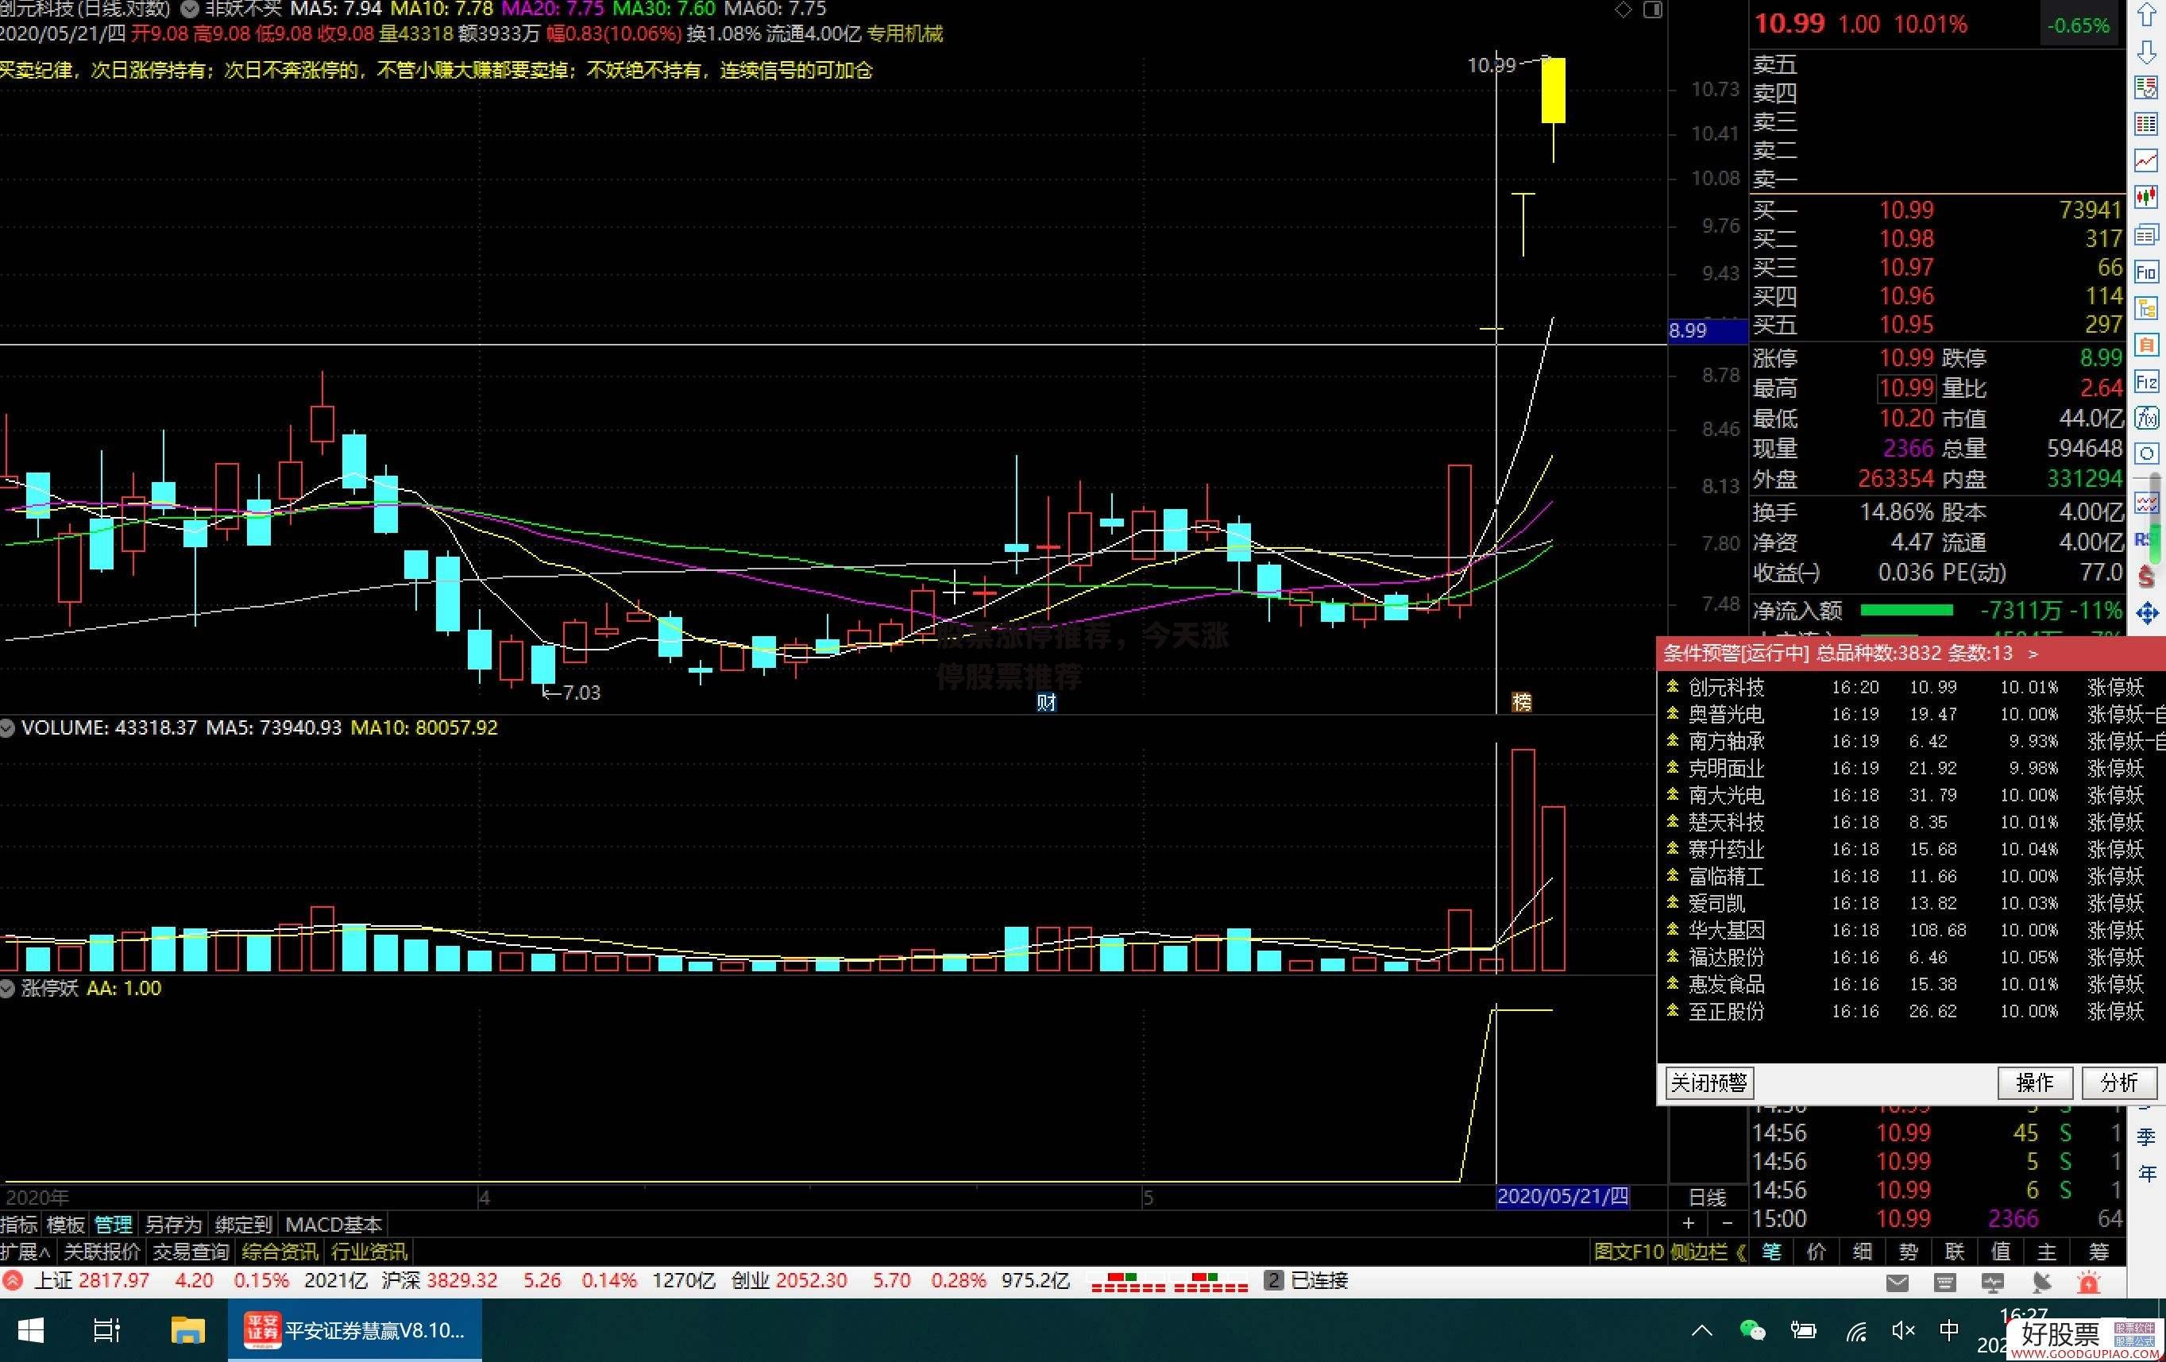Screen dimensions: 2166x1362
Task: Open the 非妖不买 indicator dropdown circle
Action: [x=190, y=10]
